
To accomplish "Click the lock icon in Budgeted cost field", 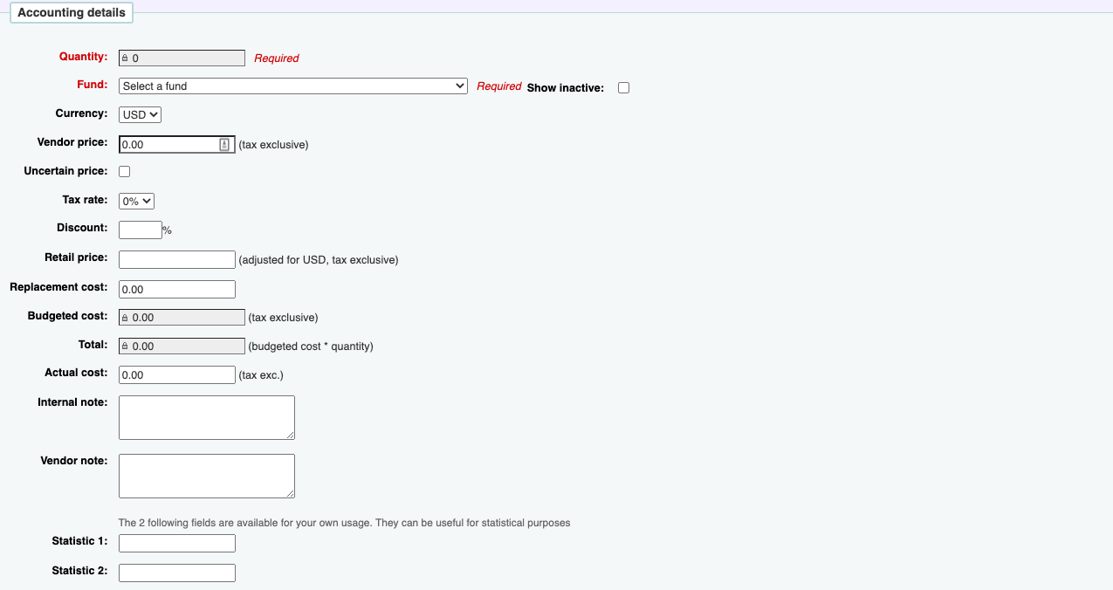I will (x=125, y=318).
